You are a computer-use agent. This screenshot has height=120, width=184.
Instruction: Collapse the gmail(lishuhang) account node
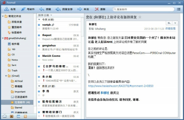(3, 38)
